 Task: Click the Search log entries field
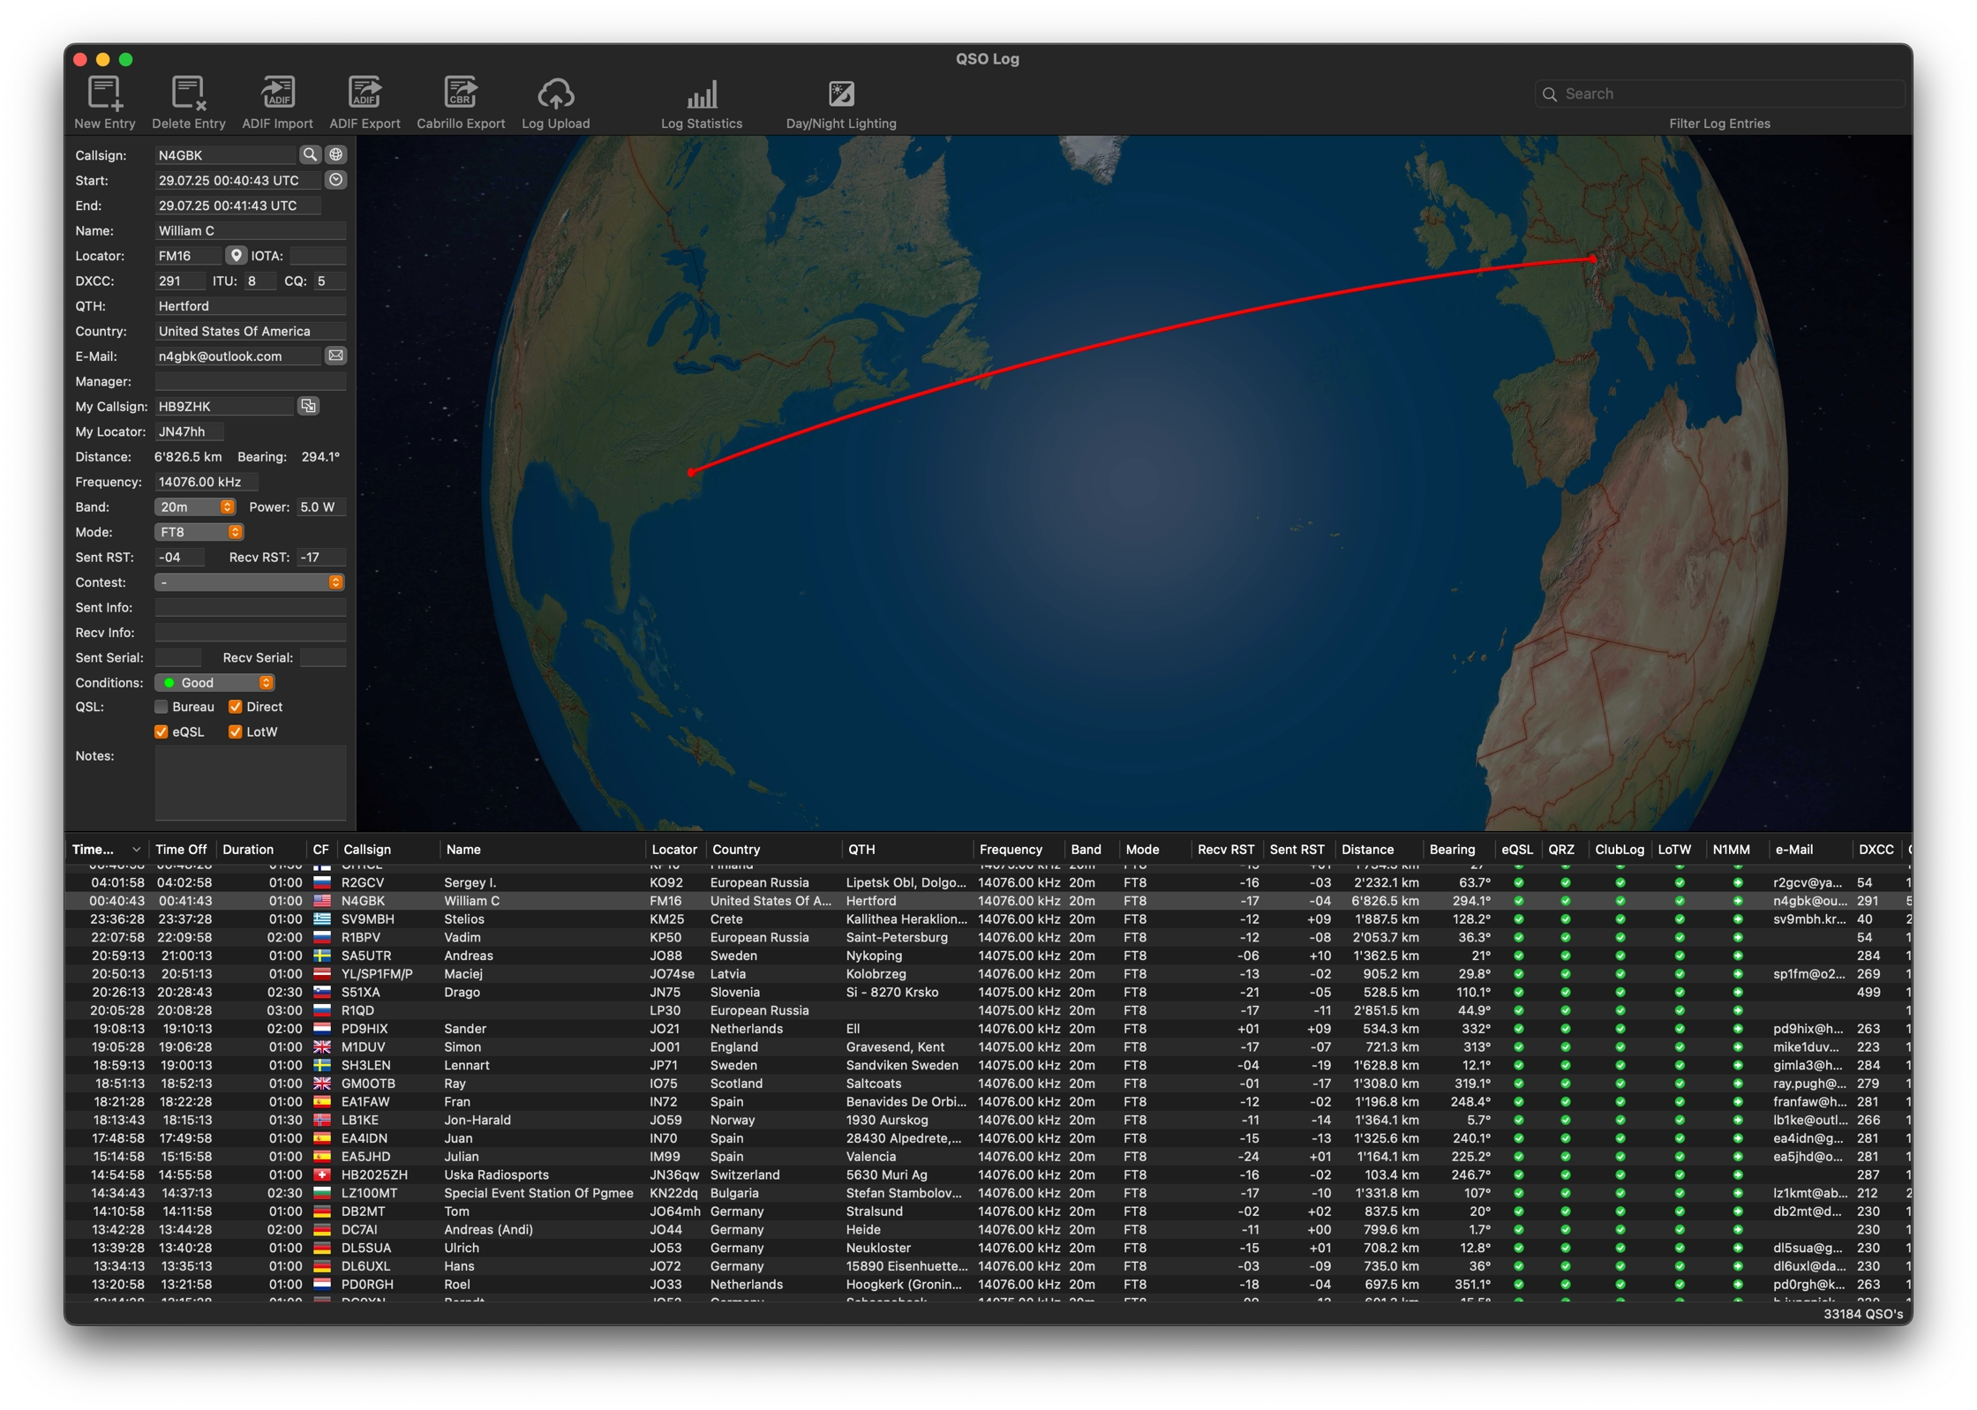click(x=1720, y=94)
